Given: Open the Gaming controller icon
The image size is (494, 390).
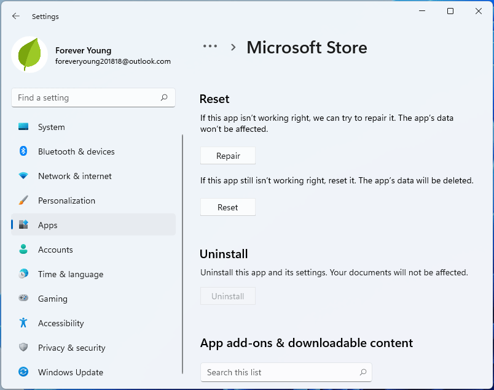Looking at the screenshot, I should [x=23, y=299].
